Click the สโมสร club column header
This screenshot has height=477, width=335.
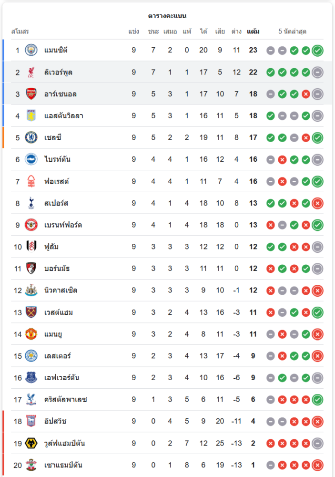(20, 31)
